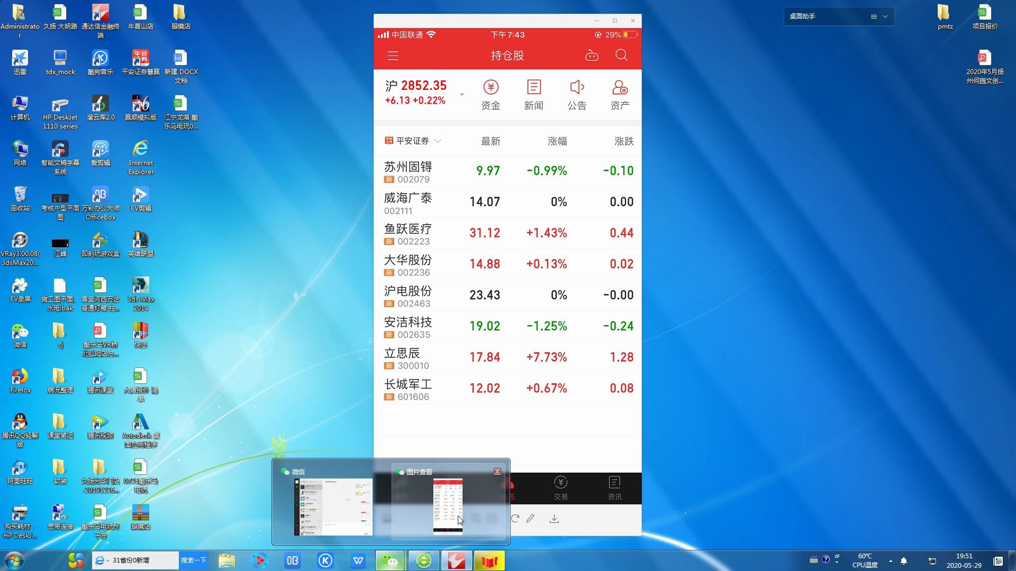Download the picture using the save icon
Screen dimensions: 1016x571
(554, 519)
